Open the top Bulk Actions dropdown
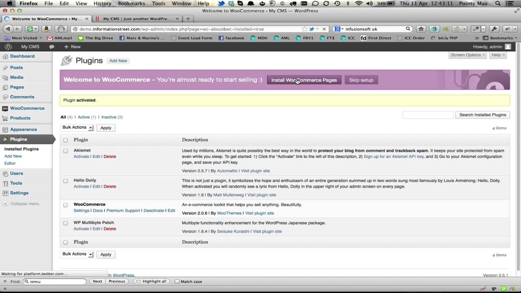Viewport: 521px width, 293px height. (77, 127)
